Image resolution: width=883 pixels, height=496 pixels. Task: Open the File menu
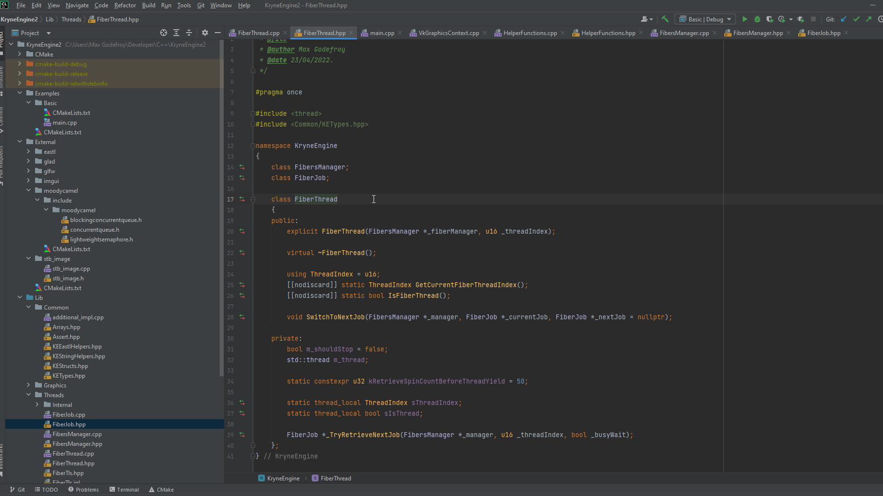coord(21,5)
